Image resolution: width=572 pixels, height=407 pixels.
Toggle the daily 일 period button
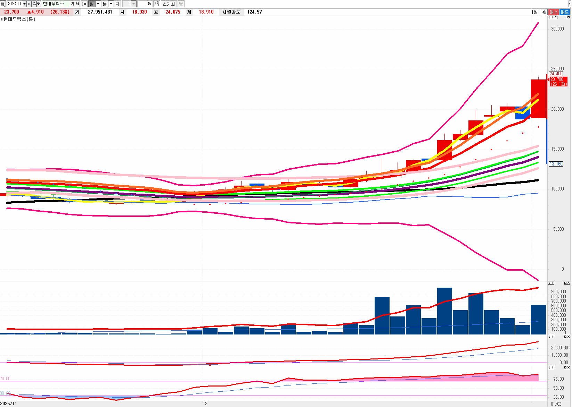pos(91,4)
